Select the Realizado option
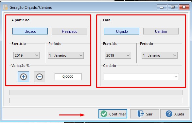192x123 pixels. 69,31
